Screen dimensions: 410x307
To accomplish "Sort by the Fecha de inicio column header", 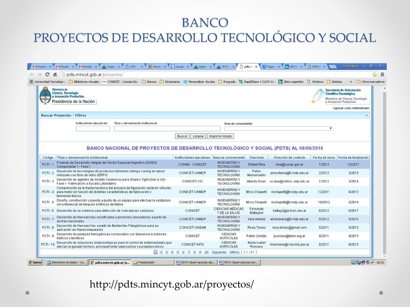I will pyautogui.click(x=324, y=157).
